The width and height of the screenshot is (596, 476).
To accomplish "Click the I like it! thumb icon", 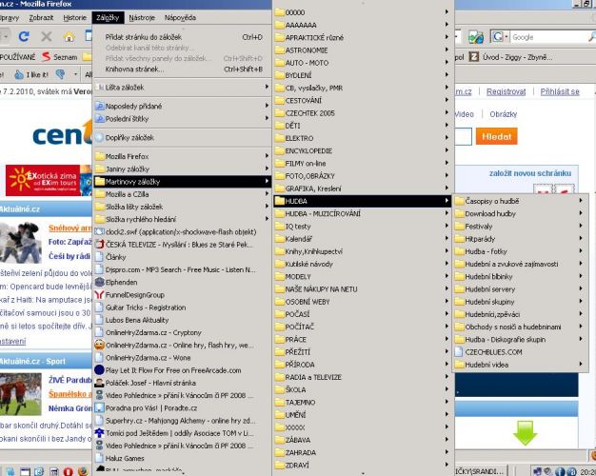I will pyautogui.click(x=19, y=74).
